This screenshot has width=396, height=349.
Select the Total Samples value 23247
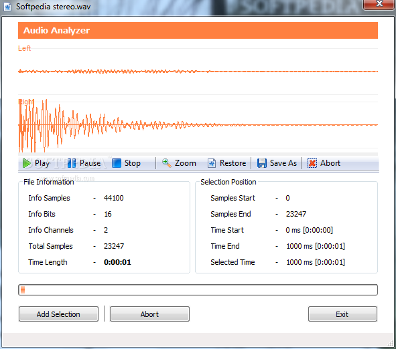coord(114,246)
